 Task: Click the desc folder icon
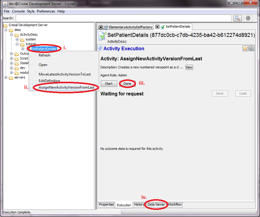point(11,30)
